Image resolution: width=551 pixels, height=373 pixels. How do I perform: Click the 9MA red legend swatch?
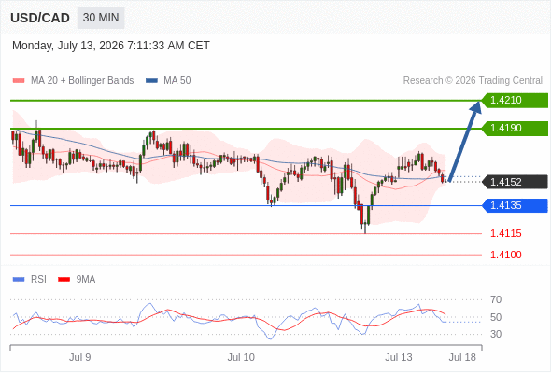[64, 280]
